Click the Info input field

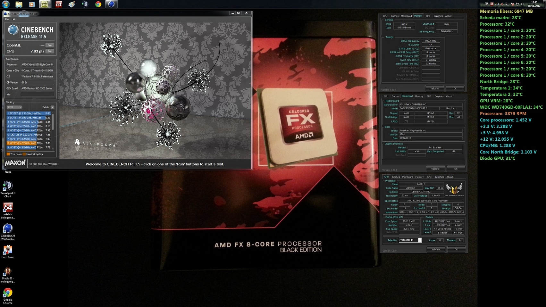[37, 94]
